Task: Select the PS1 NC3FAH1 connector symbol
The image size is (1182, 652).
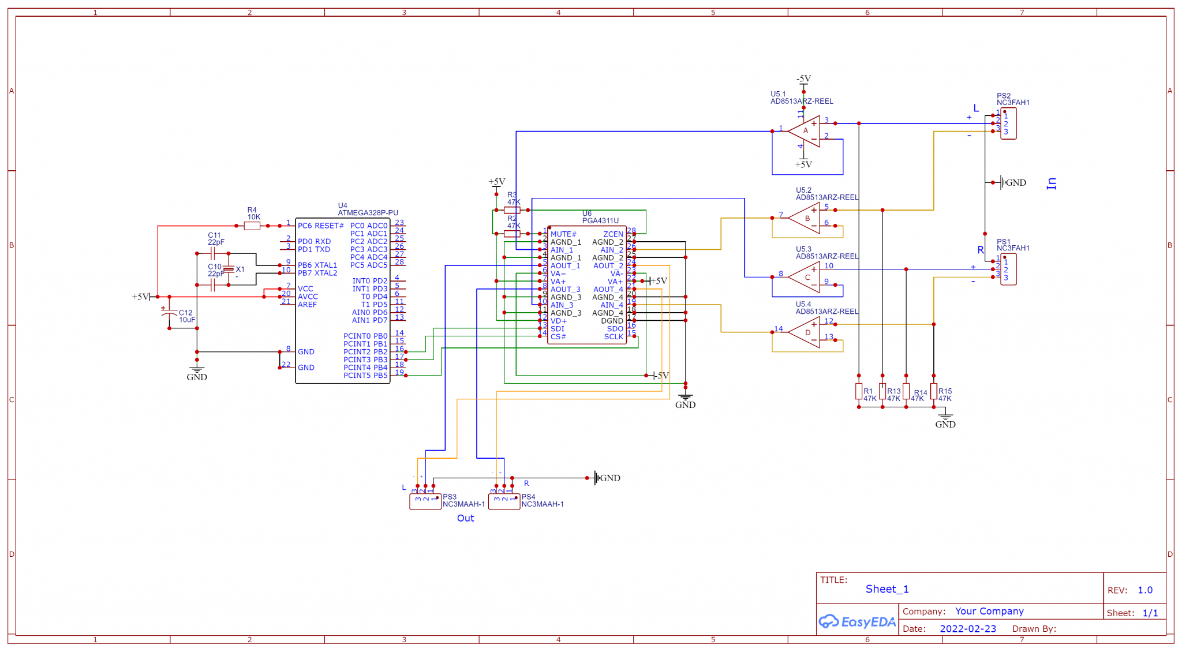Action: [x=1008, y=269]
